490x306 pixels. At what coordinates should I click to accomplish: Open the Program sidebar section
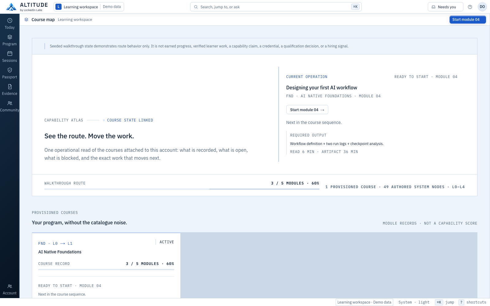click(x=9, y=40)
